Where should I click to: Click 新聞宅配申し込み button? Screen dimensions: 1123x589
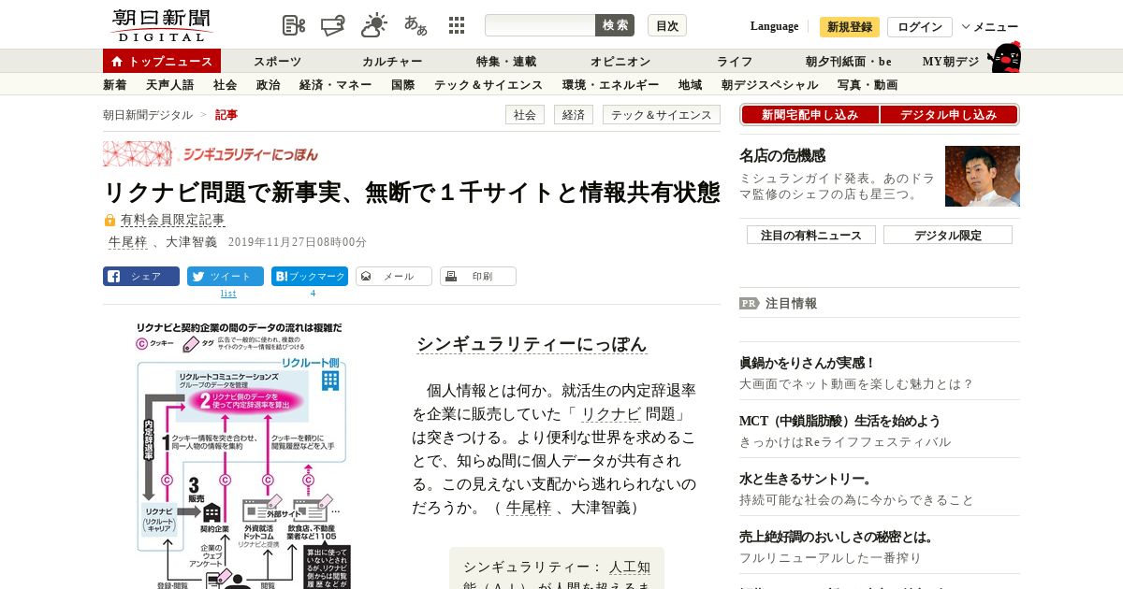coord(809,115)
